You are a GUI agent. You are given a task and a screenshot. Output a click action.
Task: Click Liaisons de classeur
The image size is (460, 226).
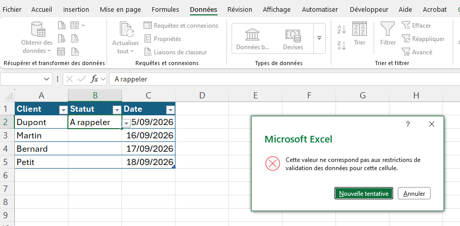click(176, 52)
